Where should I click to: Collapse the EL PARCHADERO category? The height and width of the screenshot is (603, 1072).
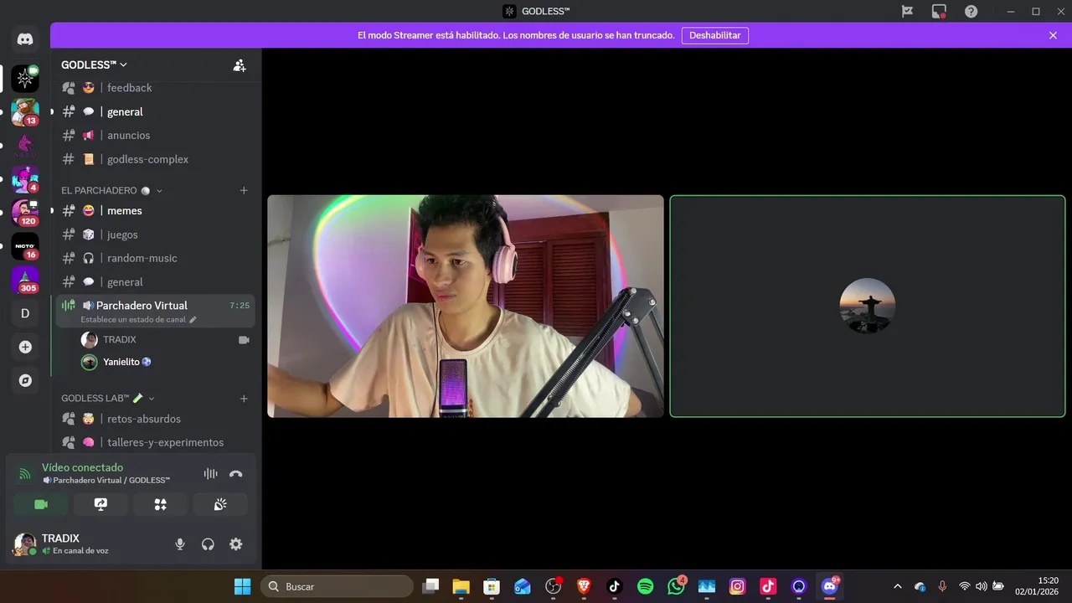[111, 191]
